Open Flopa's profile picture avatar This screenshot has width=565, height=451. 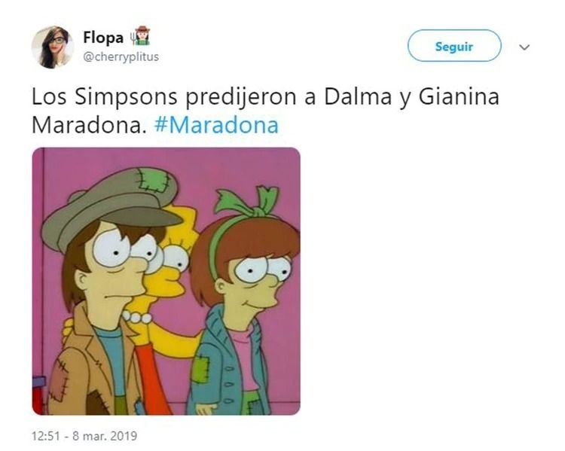(x=53, y=47)
